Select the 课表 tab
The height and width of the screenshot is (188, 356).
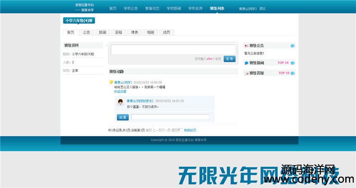(134, 32)
